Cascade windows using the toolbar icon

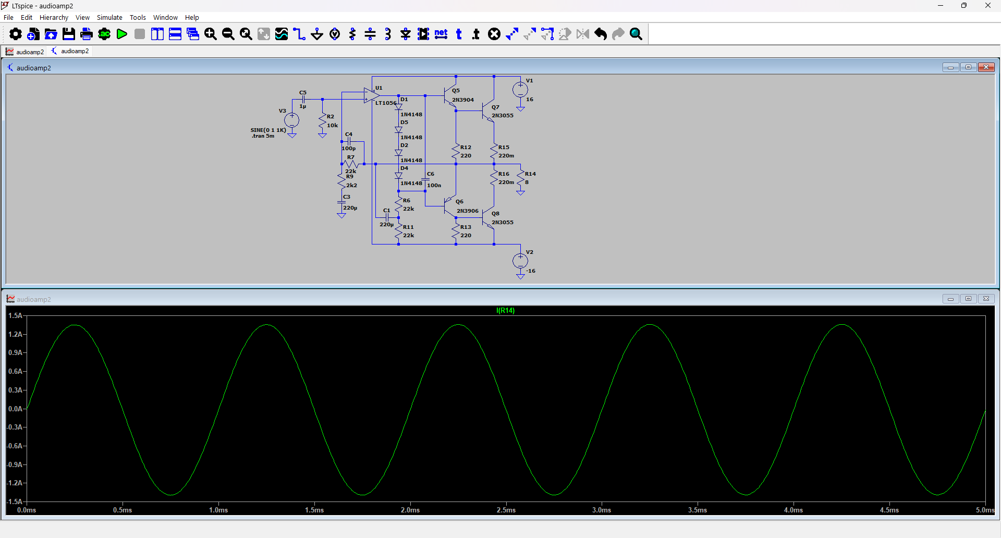tap(193, 34)
